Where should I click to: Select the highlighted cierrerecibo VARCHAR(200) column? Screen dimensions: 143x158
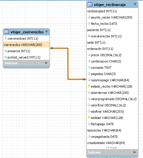coord(27,44)
